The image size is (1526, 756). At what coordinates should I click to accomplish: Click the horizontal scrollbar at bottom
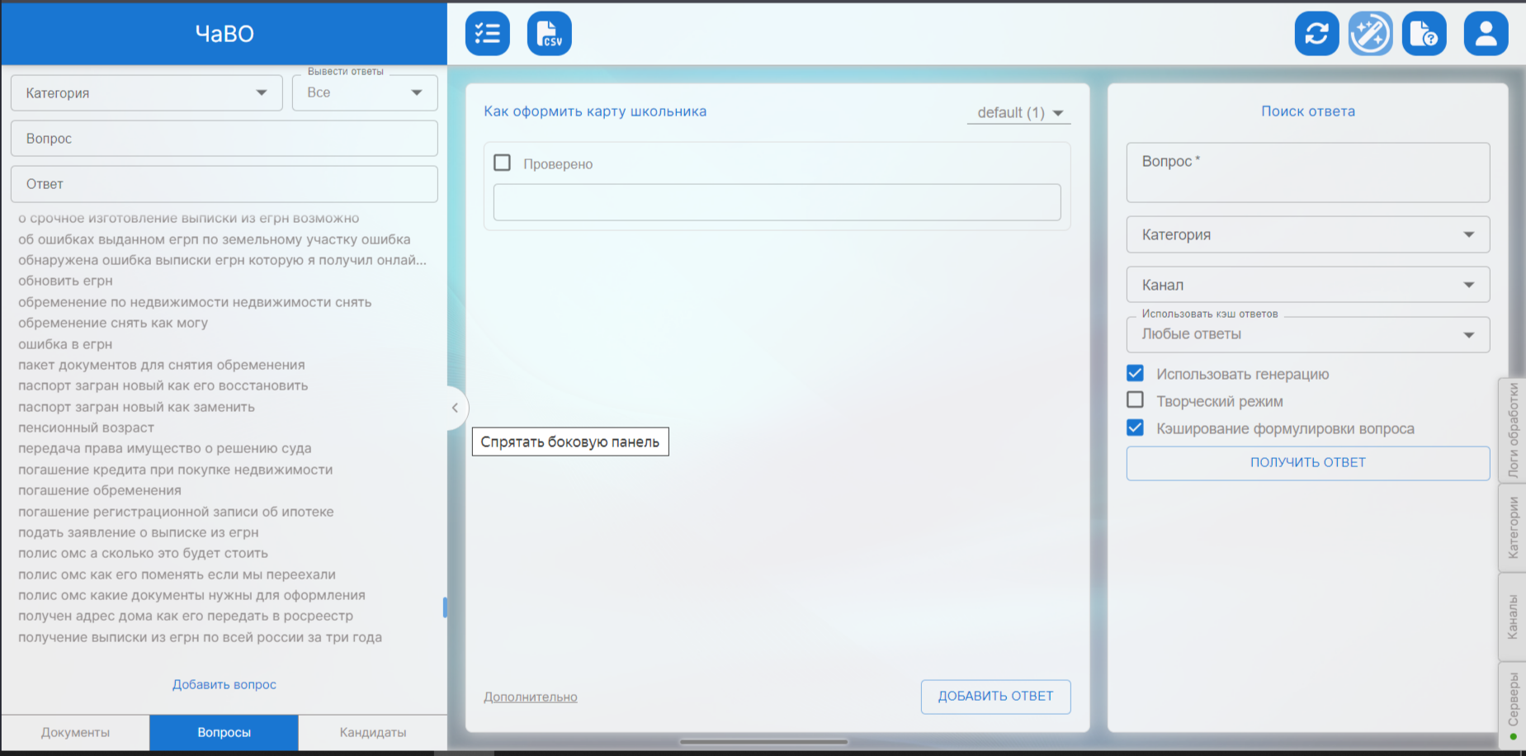tap(763, 742)
